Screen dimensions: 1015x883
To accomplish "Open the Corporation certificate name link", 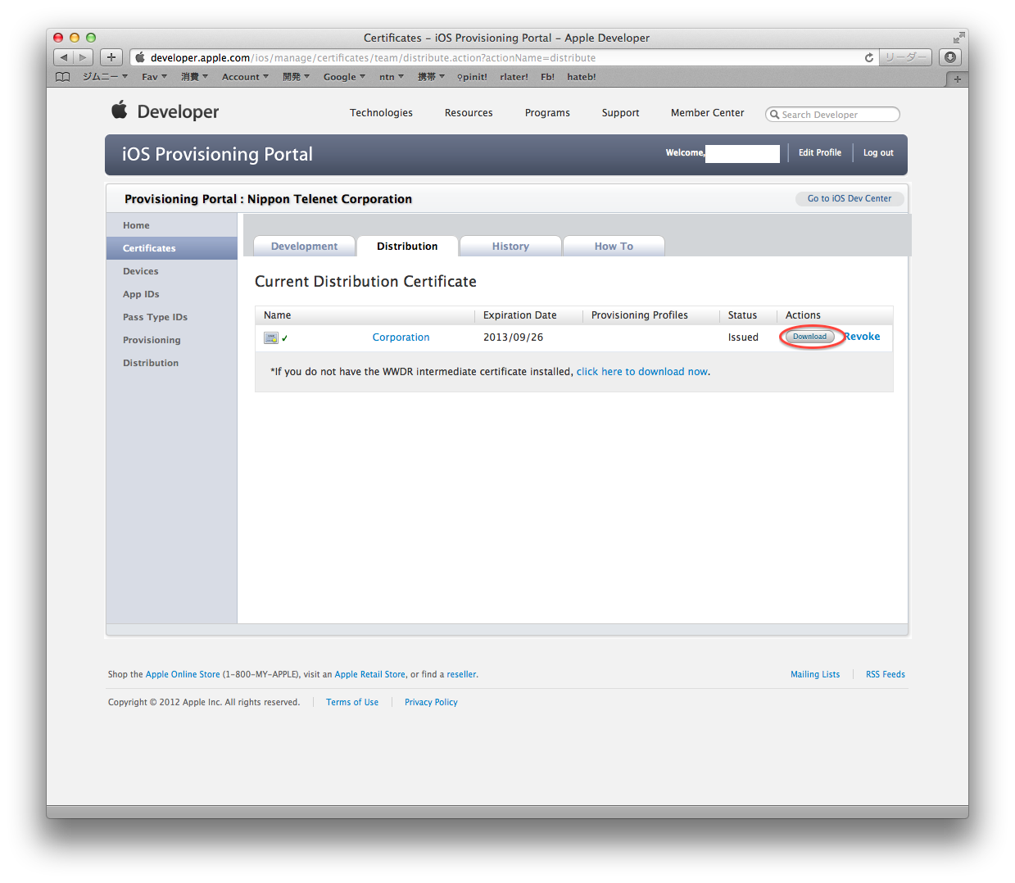I will 401,337.
